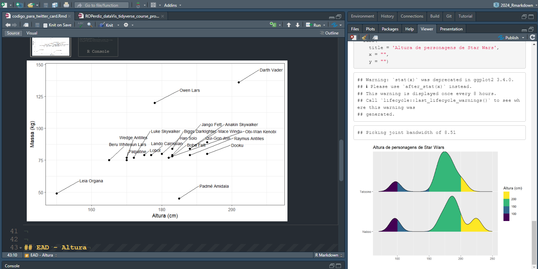Open the Environment tab
Viewport: 538px width, 269px height.
(x=362, y=16)
